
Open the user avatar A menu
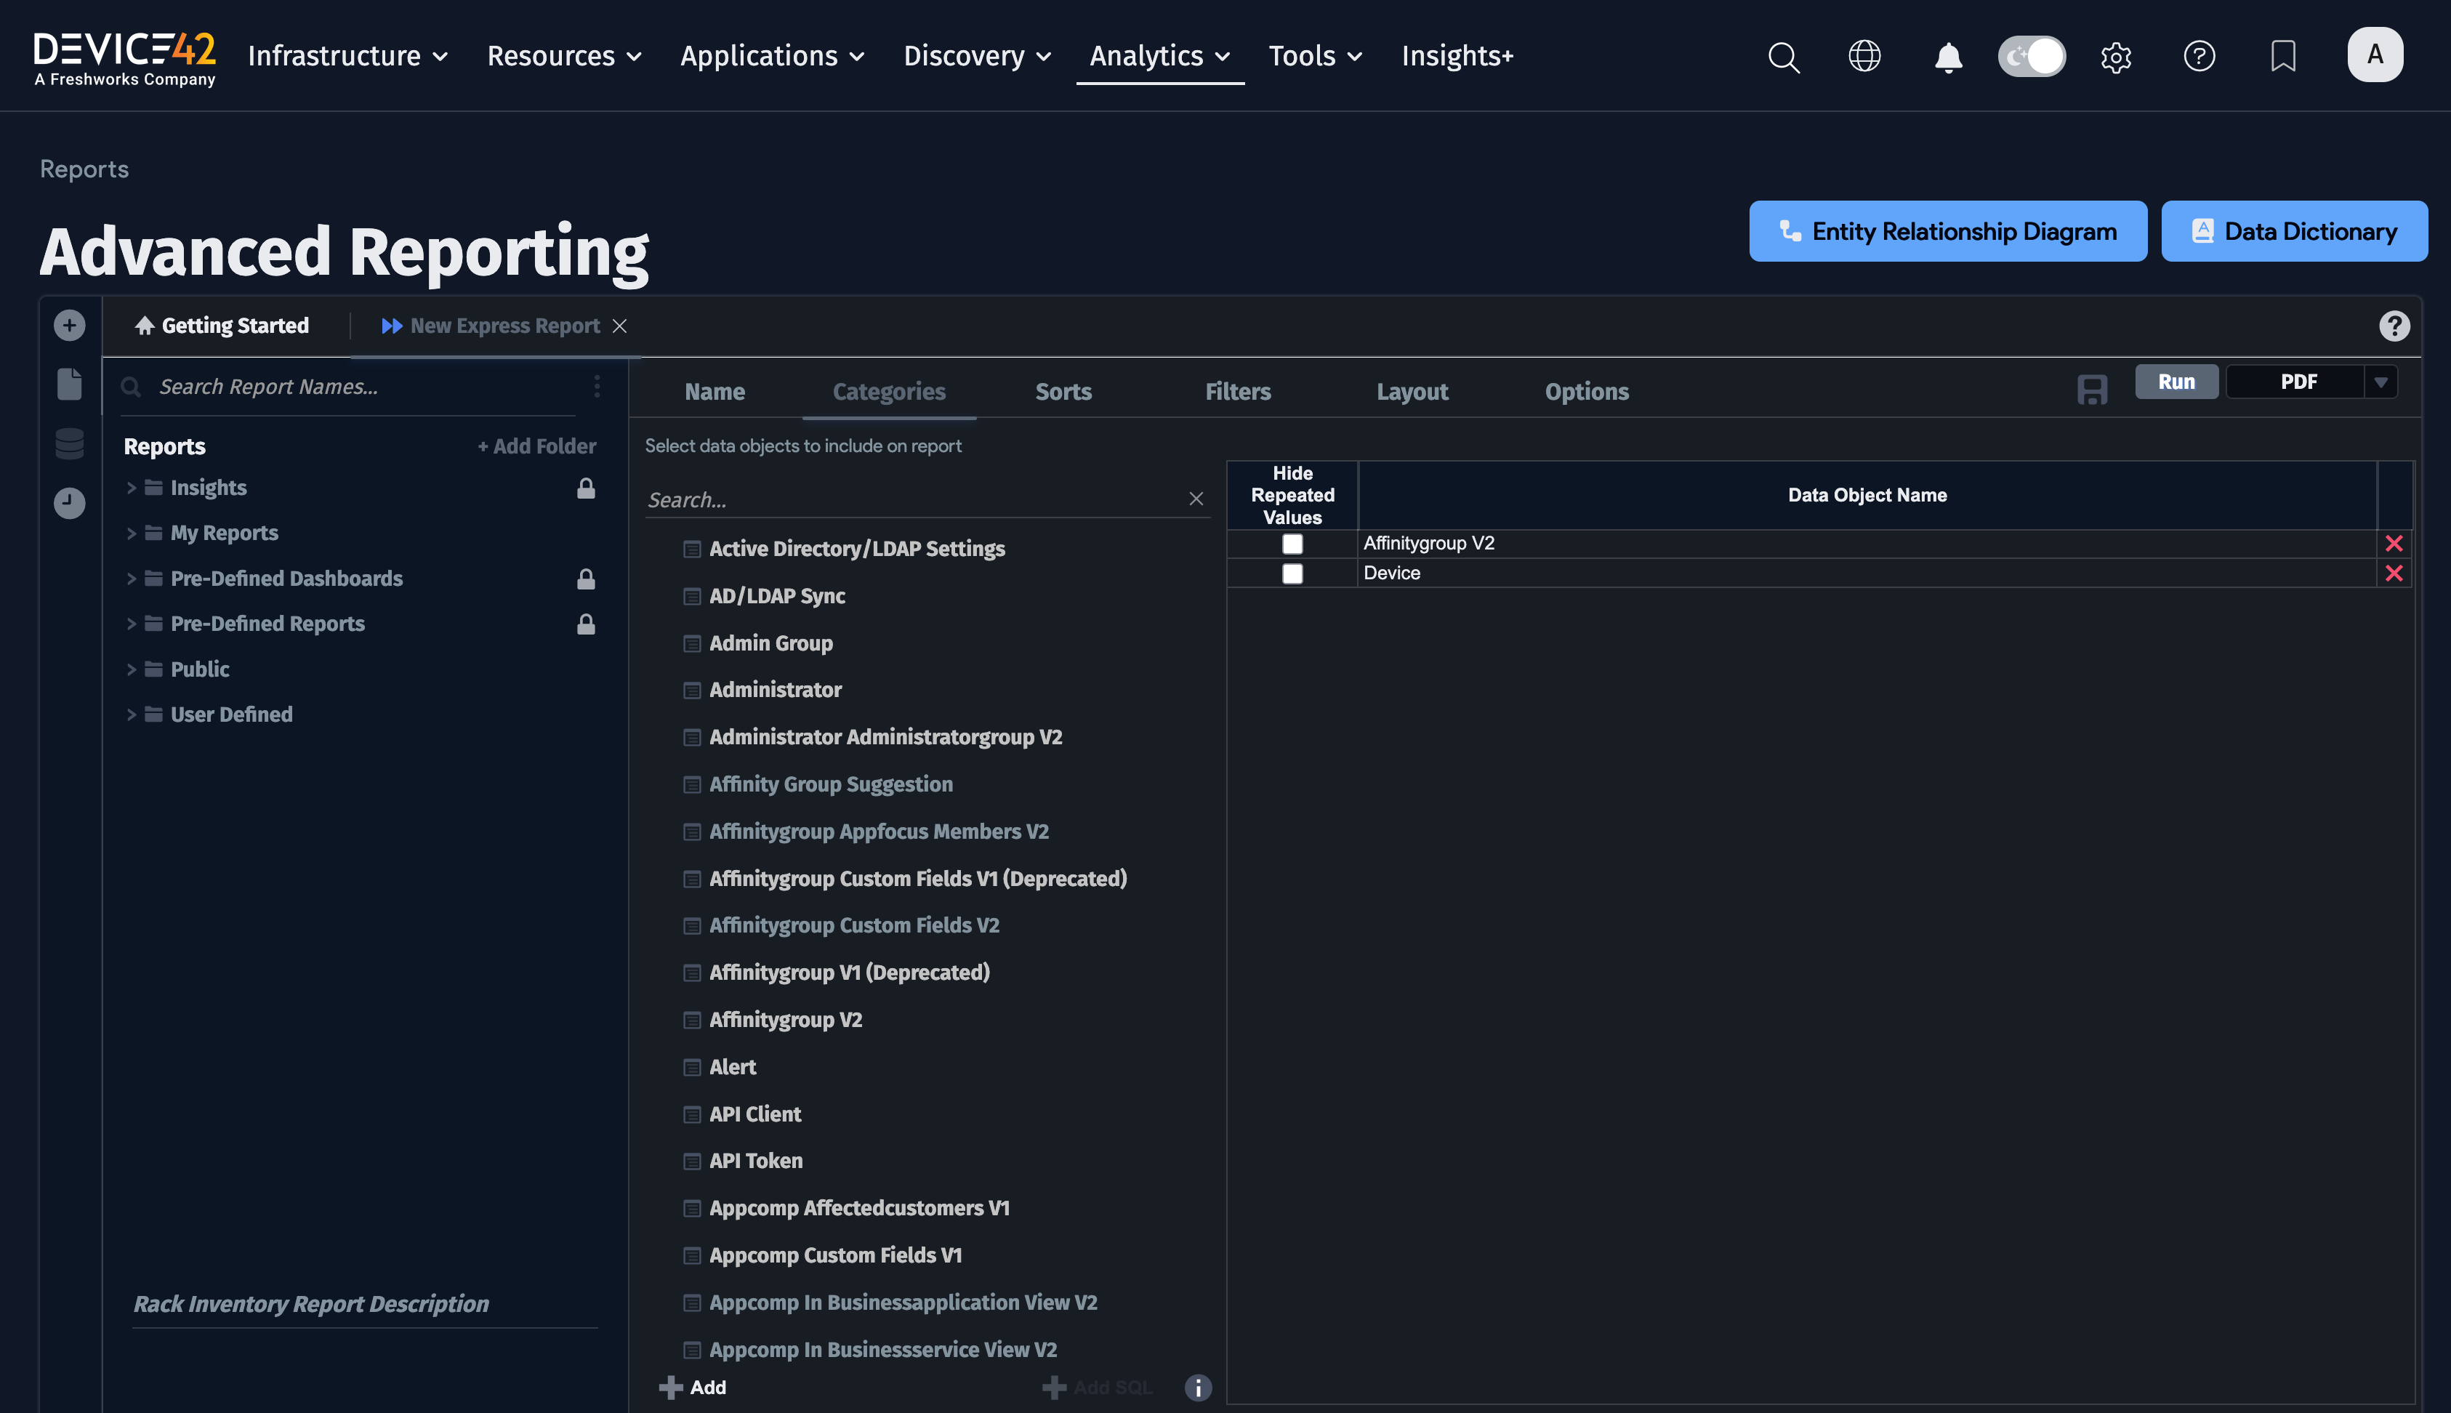tap(2375, 55)
